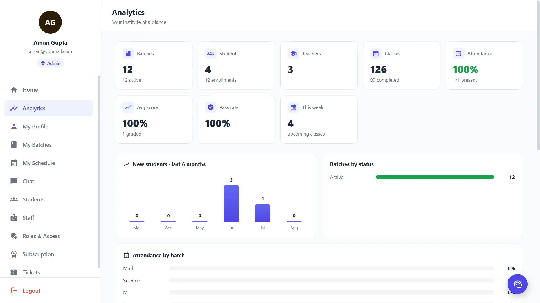Click the Jun bar in new students chart
This screenshot has height=303, width=540.
pos(231,204)
